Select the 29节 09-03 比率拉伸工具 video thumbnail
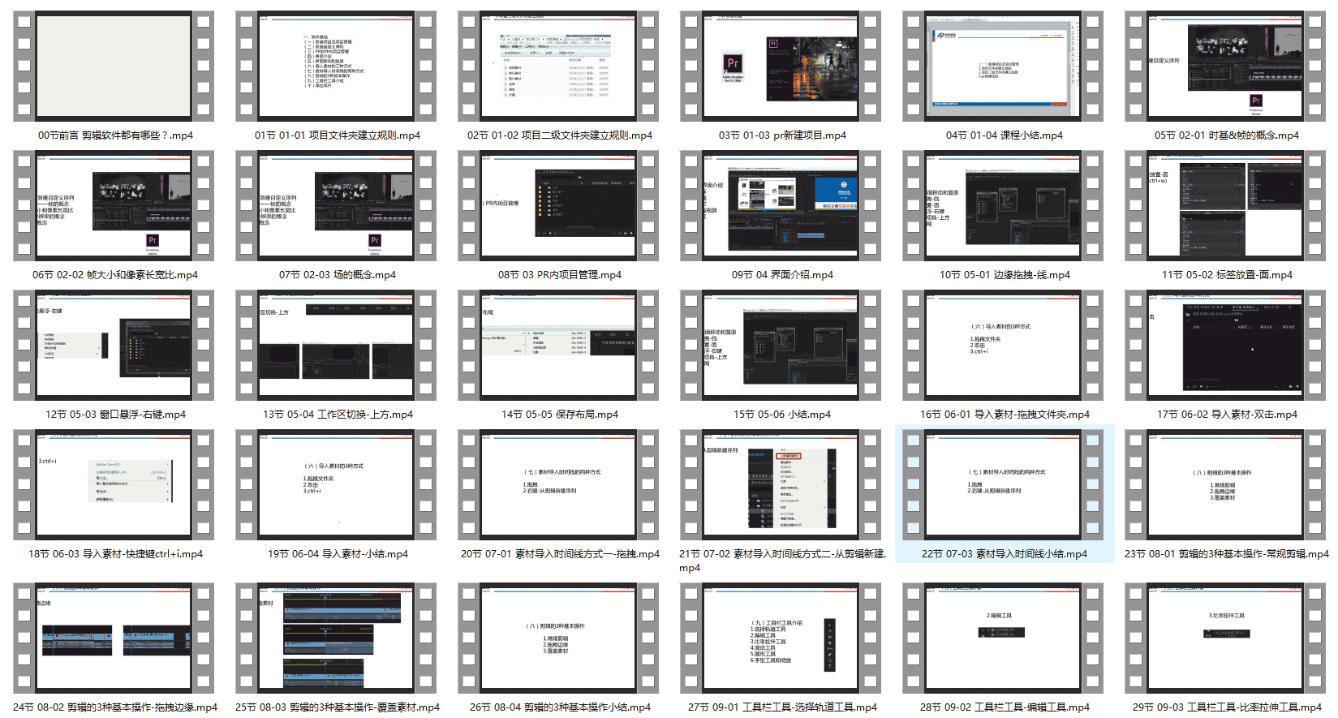Screen dimensions: 1338x718 tap(1225, 638)
